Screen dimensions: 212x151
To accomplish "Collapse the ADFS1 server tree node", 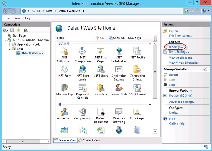I will (x=5, y=40).
